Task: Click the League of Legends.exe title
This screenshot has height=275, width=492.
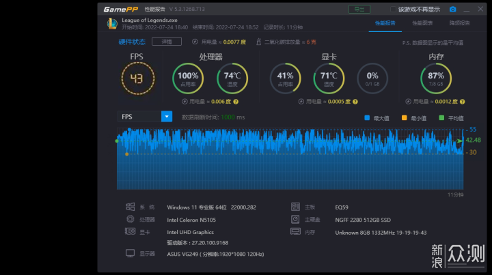Action: point(150,20)
